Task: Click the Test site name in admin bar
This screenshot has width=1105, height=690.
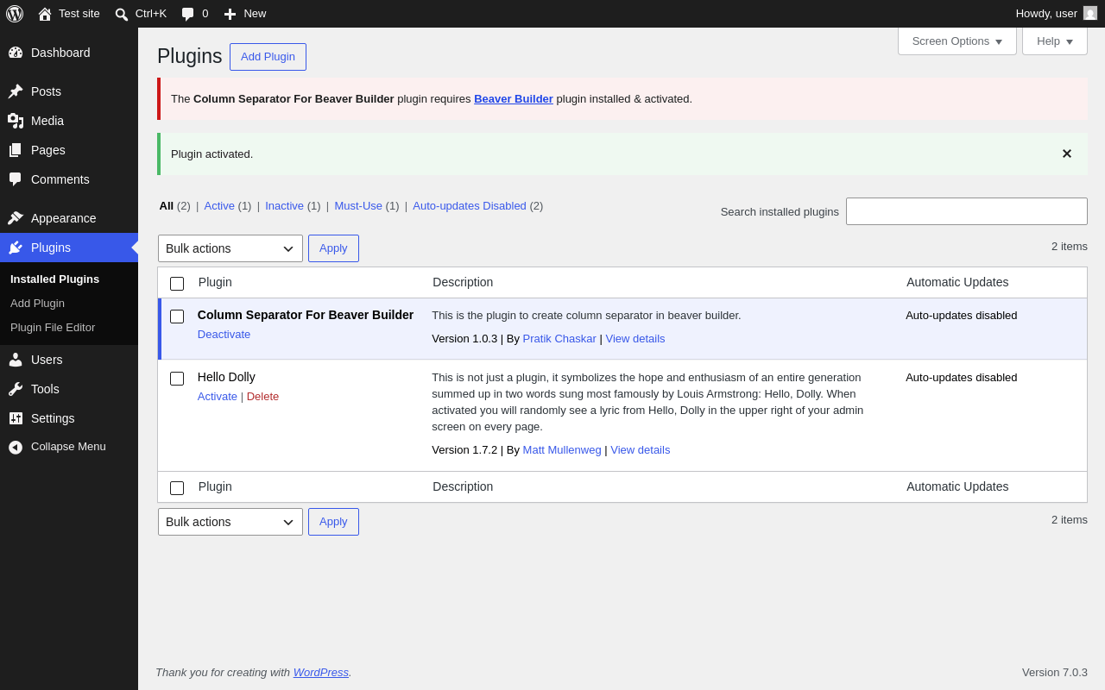Action: (79, 13)
